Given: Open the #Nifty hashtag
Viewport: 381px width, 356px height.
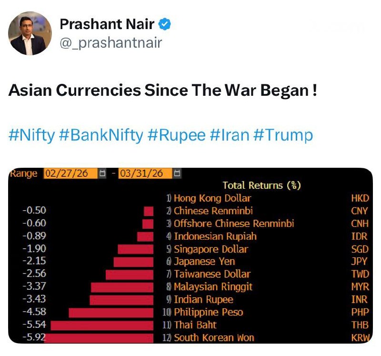Looking at the screenshot, I should 31,135.
